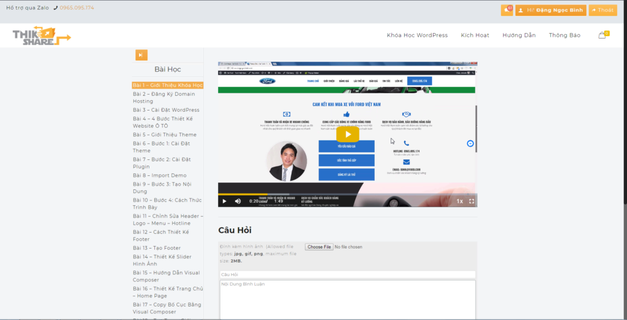Enter fullscreen mode for the video
The height and width of the screenshot is (320, 627).
pos(471,202)
